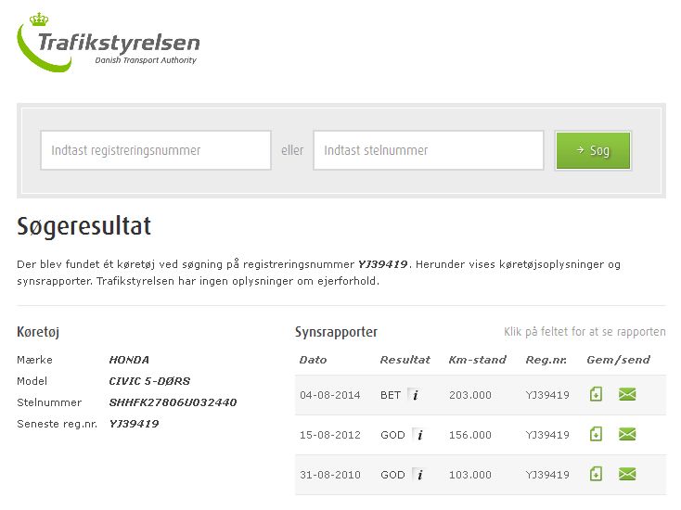Click the CIVIC 5-DØRS model value
681x510 pixels.
149,381
